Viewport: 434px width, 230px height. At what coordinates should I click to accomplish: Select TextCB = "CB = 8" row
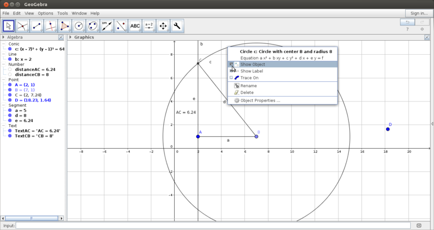pos(34,136)
